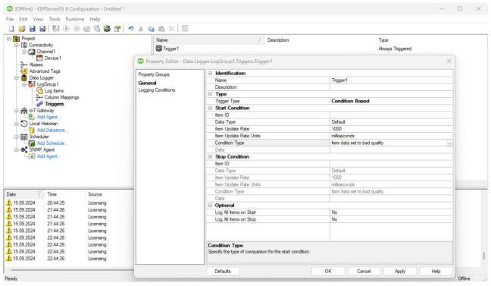The image size is (491, 286).
Task: Collapse the Identification property section
Action: point(210,73)
